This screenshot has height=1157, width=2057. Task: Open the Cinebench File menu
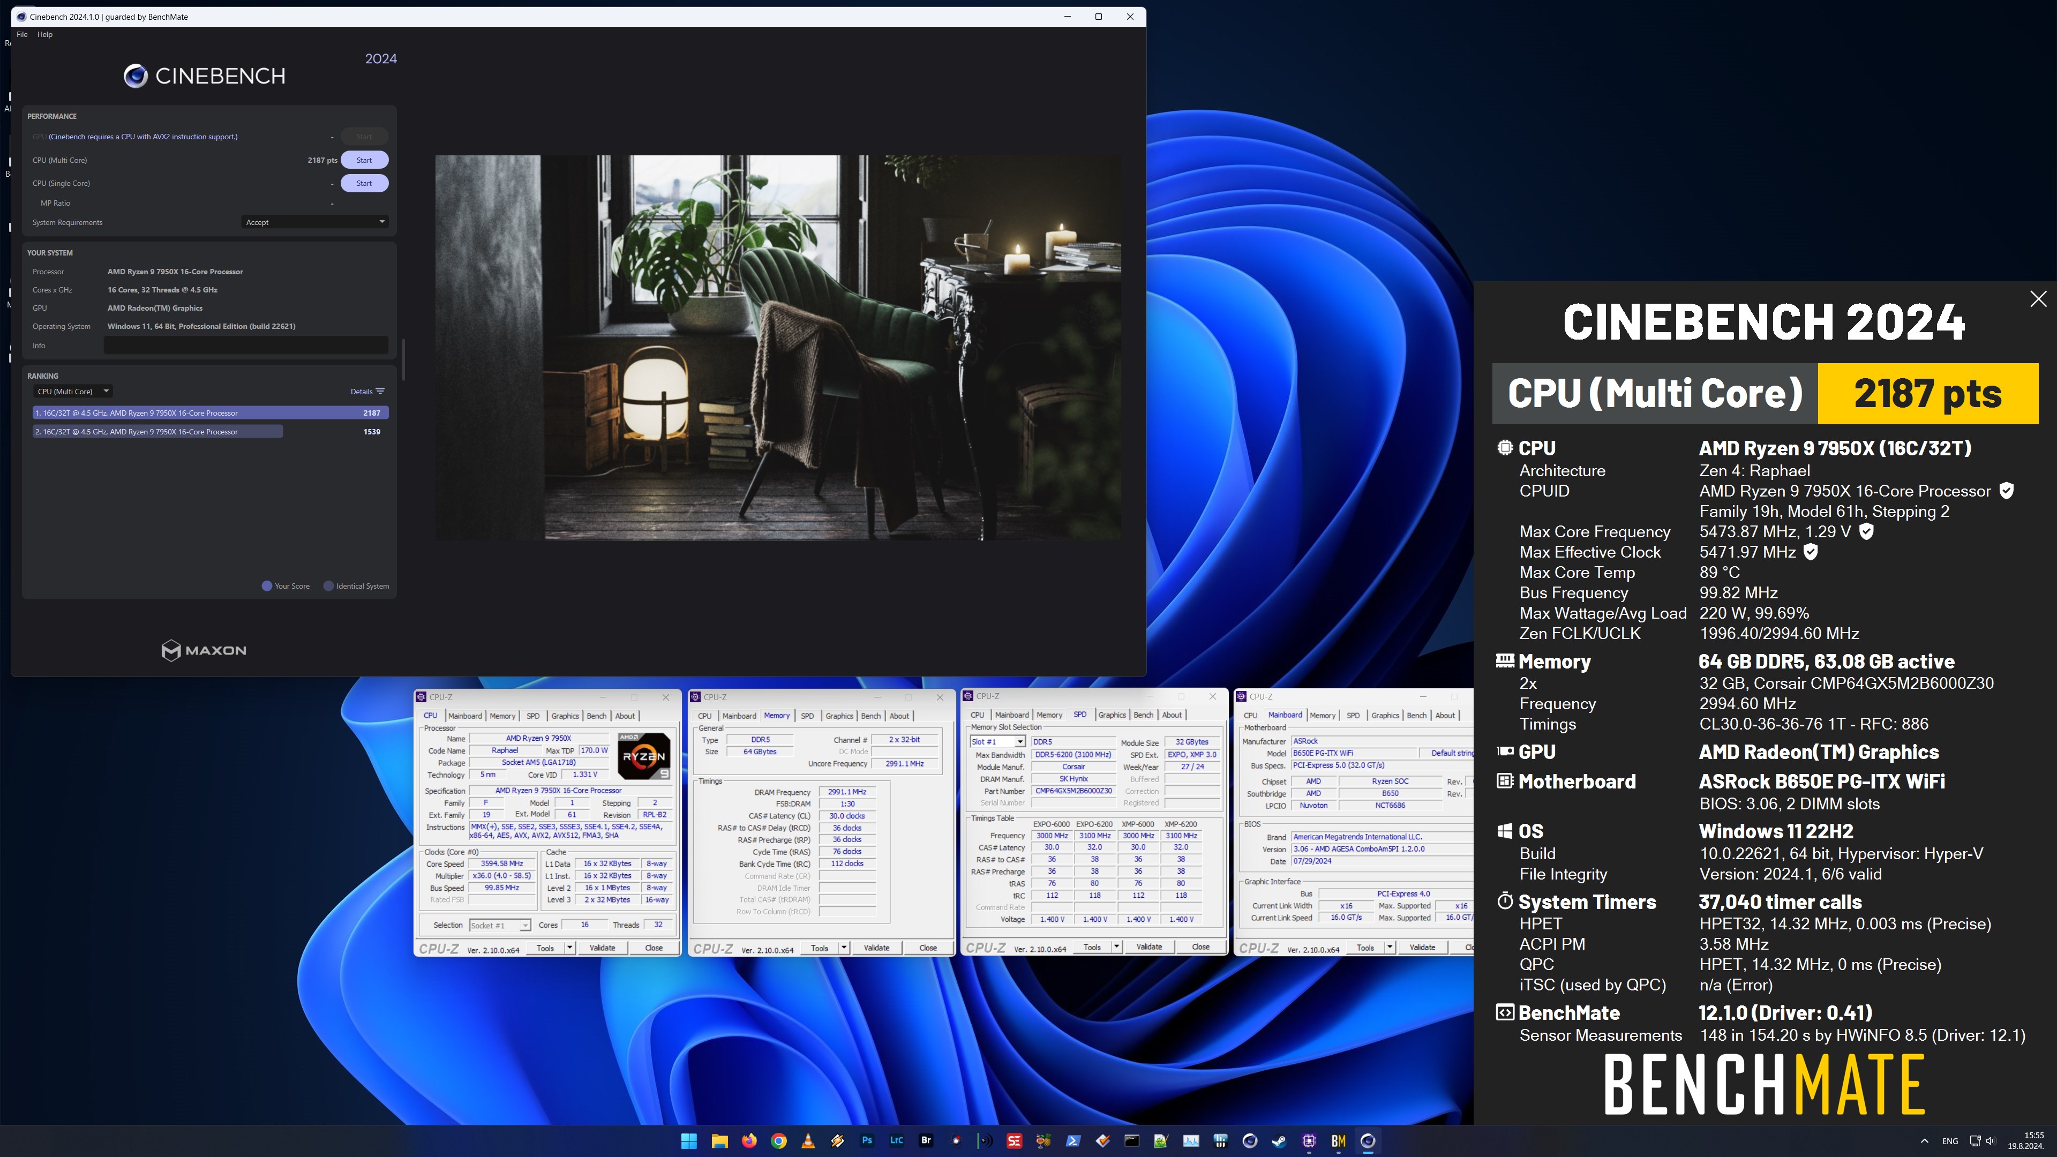tap(21, 34)
